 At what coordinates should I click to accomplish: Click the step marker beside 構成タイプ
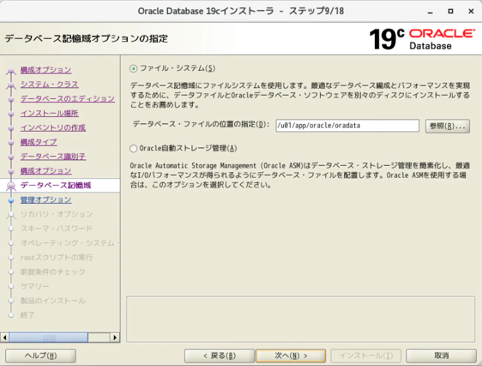(11, 143)
